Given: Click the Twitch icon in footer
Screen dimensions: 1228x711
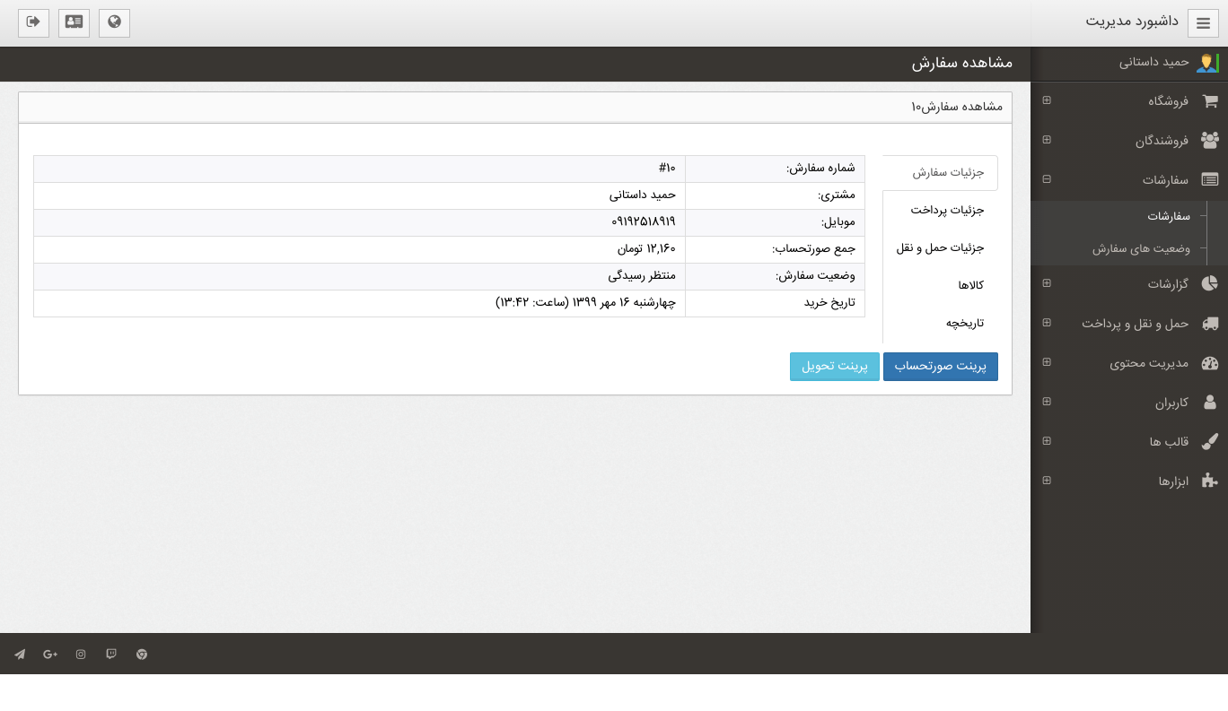Looking at the screenshot, I should [x=111, y=655].
